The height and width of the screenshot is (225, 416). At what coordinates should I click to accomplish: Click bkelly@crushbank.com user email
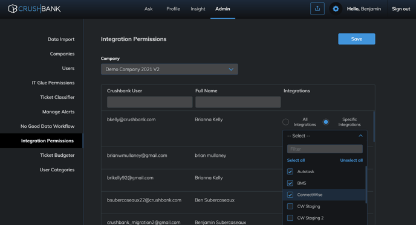pos(131,119)
